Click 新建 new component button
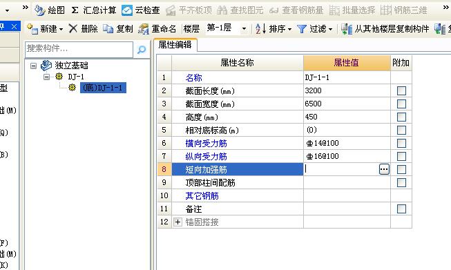This screenshot has height=270, width=451. point(42,29)
